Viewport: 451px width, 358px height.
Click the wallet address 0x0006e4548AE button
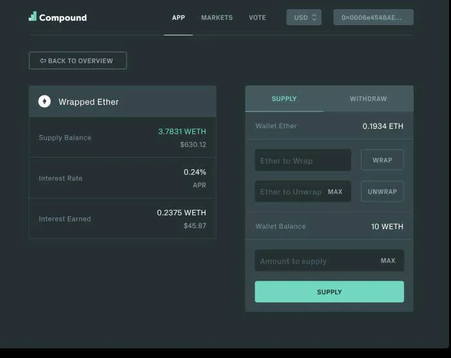pos(373,17)
